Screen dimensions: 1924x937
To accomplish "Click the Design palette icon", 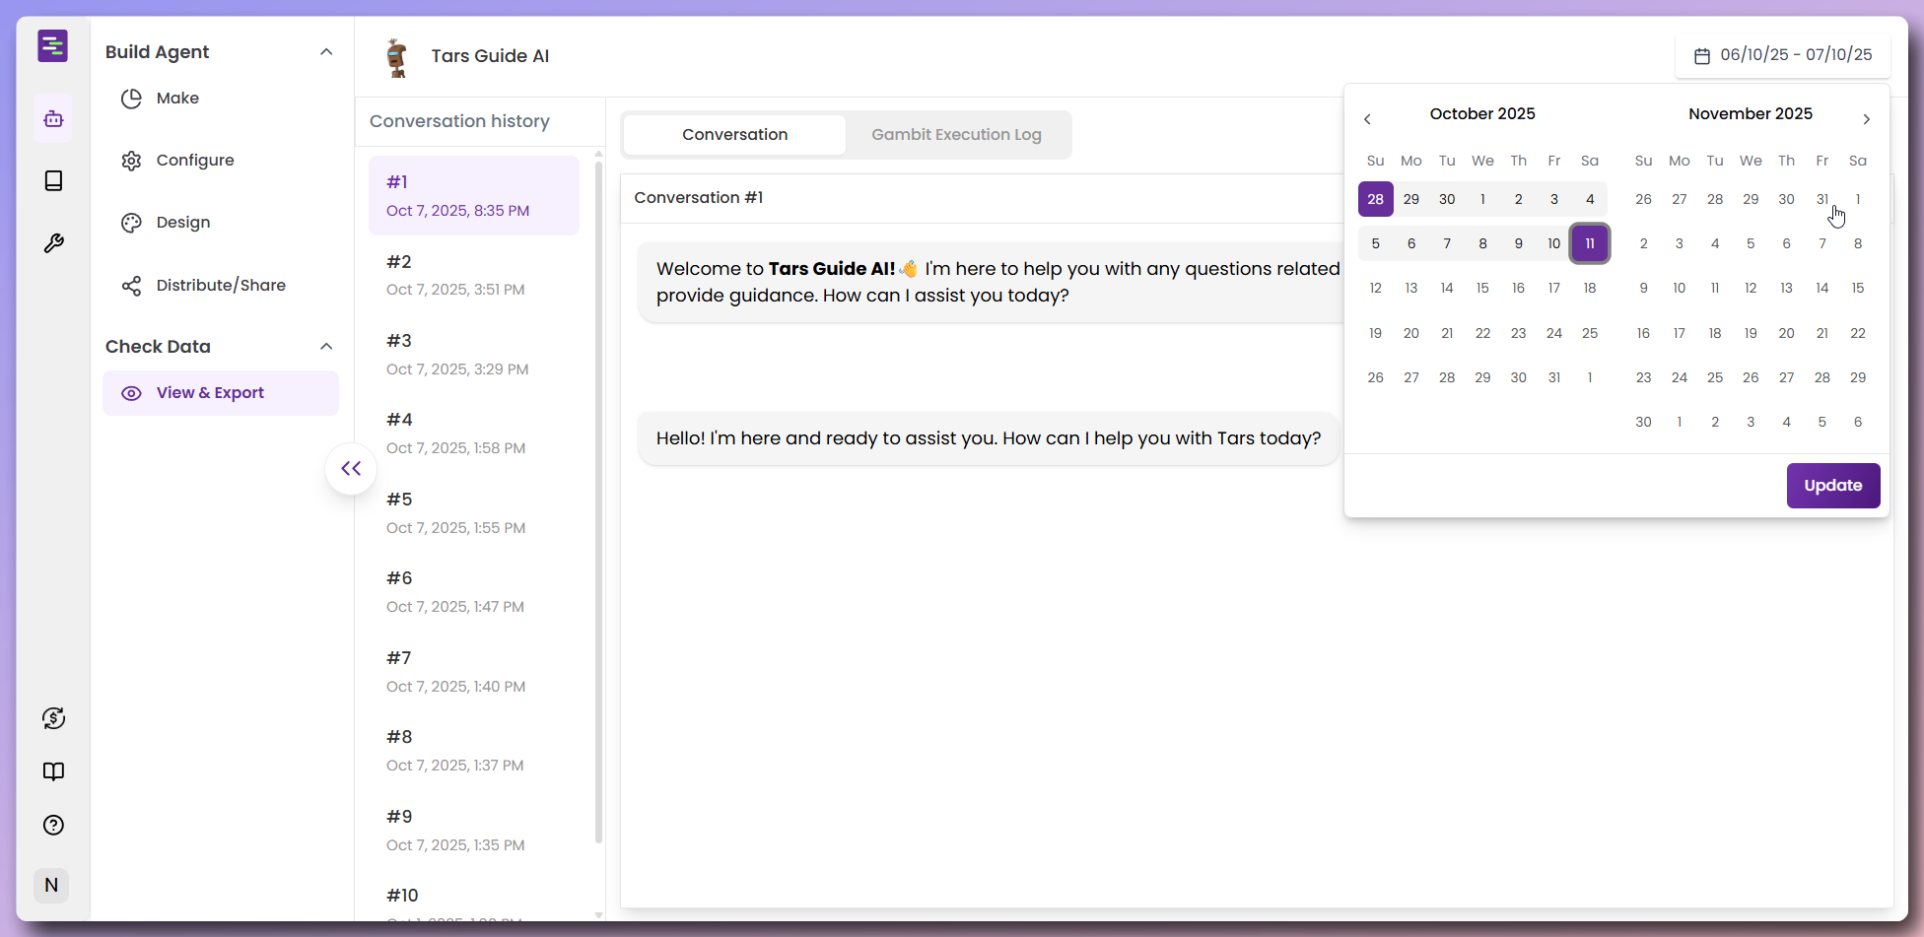I will (131, 223).
